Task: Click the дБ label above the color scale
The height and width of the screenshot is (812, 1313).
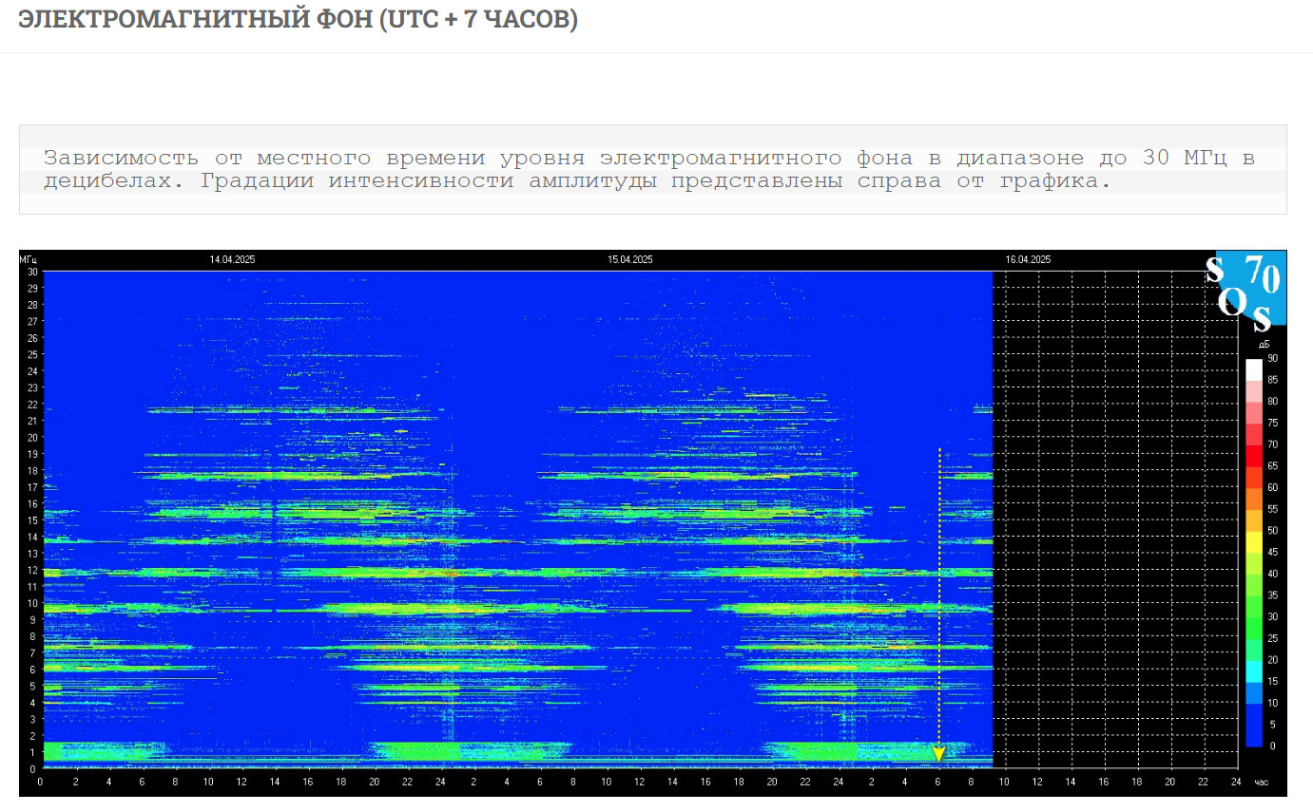Action: 1265,345
